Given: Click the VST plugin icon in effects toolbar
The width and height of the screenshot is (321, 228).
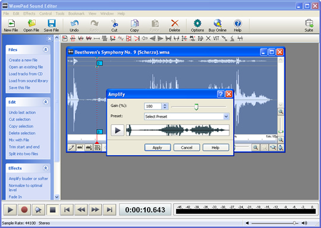Looking at the screenshot, I should [x=216, y=38].
